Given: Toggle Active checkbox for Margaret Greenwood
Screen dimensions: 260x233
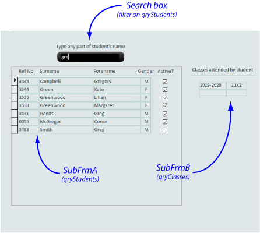Looking at the screenshot, I should coord(165,105).
